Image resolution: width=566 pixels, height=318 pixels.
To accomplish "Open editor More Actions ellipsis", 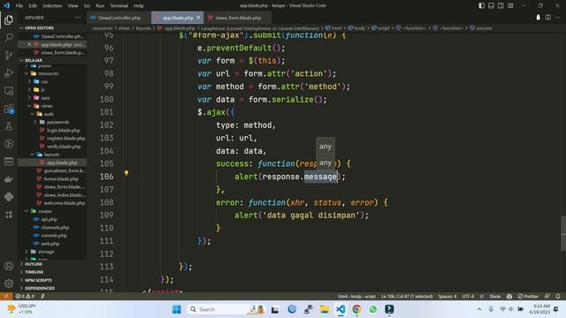I will click(x=558, y=18).
